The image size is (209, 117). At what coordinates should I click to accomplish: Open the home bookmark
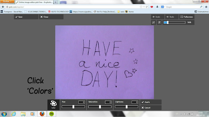coord(129,12)
